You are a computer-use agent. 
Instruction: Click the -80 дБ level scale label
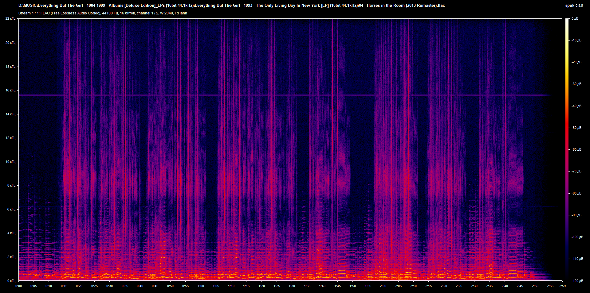(x=576, y=194)
